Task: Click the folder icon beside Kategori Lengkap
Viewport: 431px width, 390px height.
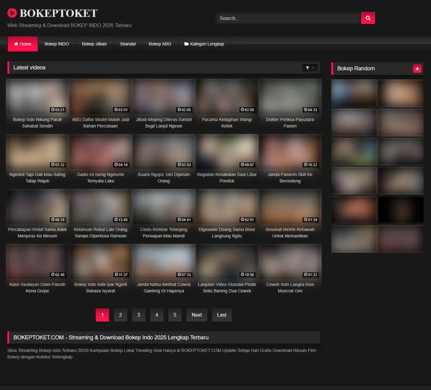Action: pos(186,44)
